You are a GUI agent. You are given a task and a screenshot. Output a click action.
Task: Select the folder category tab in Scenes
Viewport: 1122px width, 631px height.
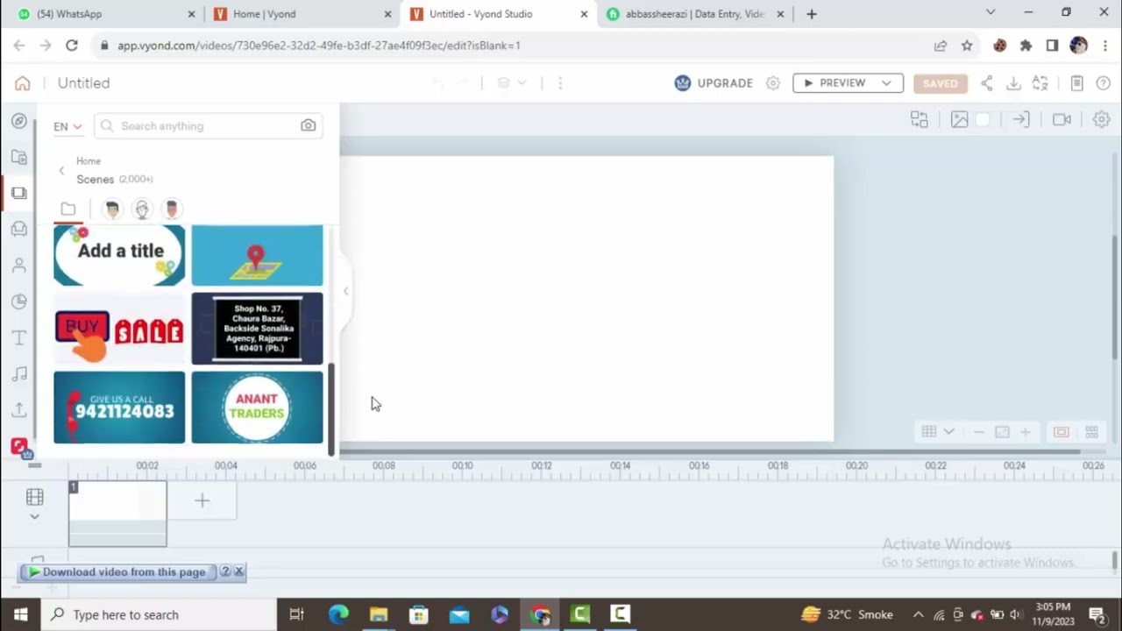[x=68, y=209]
